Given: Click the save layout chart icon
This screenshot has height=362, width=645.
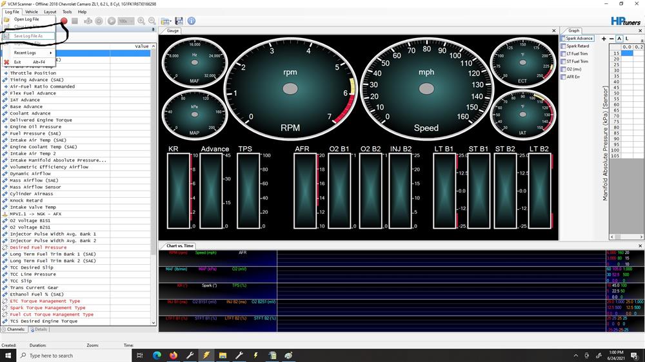Looking at the screenshot, I should (179, 21).
